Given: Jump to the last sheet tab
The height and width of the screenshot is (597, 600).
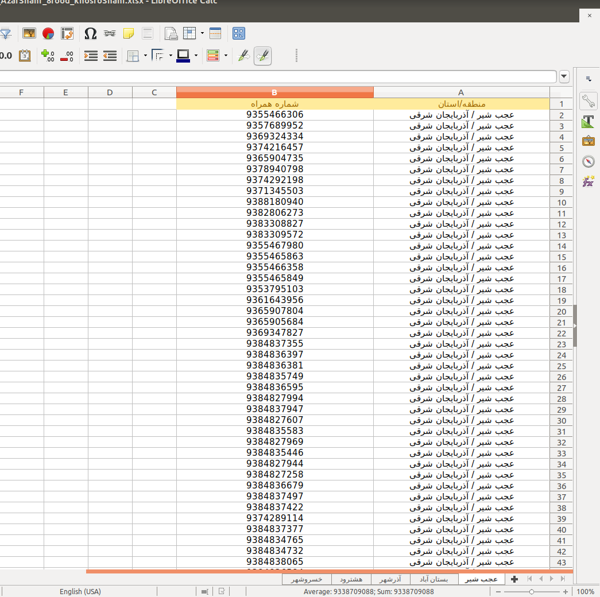Looking at the screenshot, I should click(563, 579).
